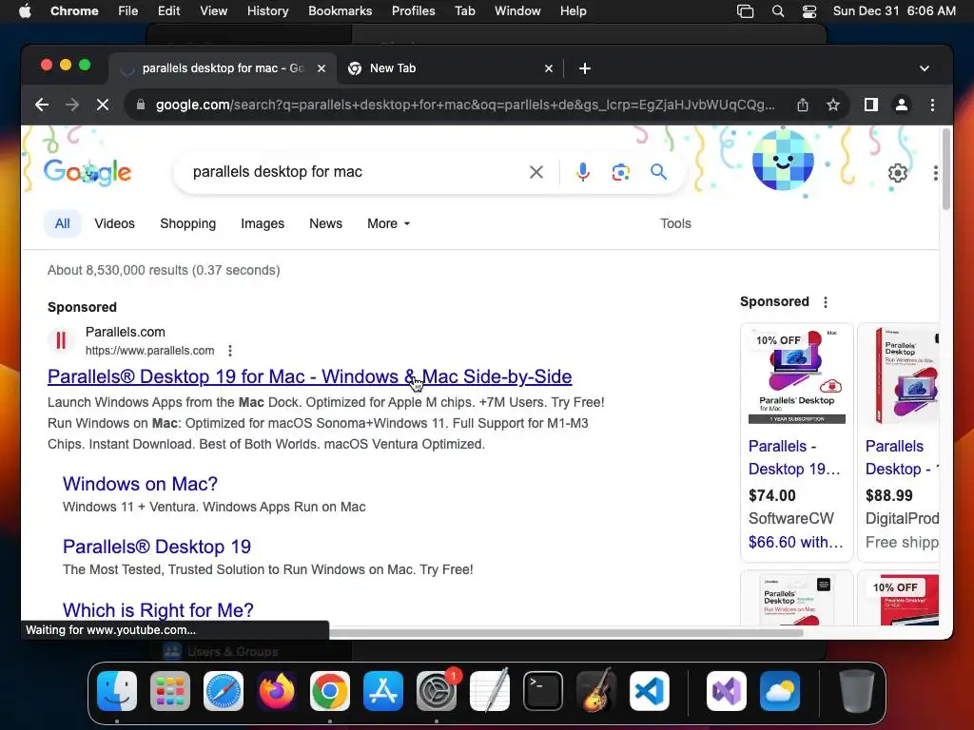
Task: Open a new tab with plus button
Action: (585, 68)
